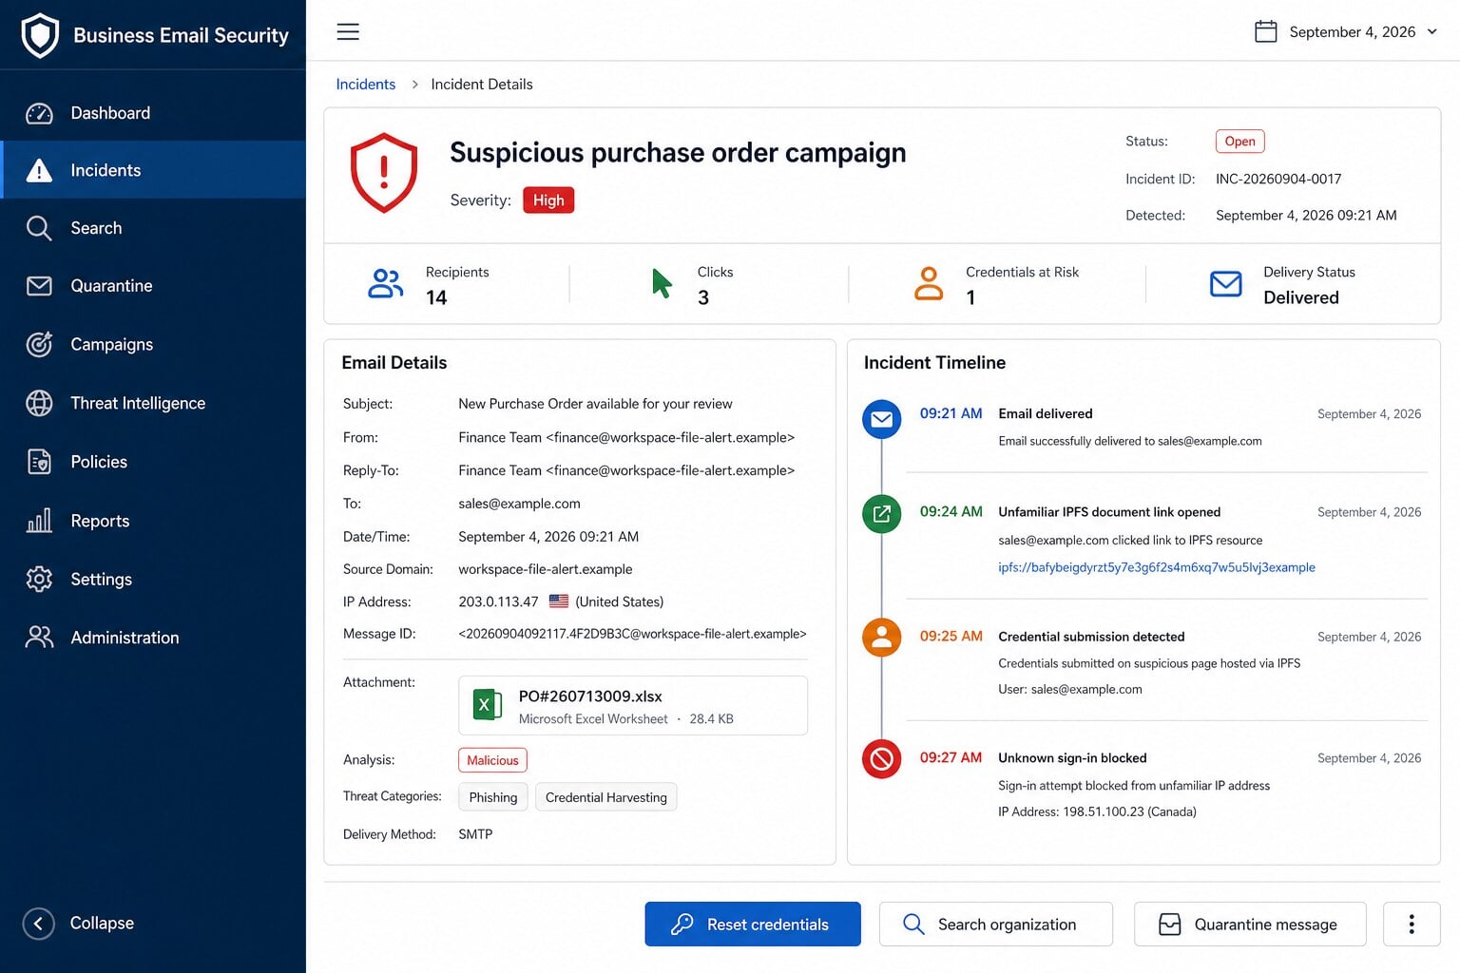Click IP Address 198.51.100.23 (Canada) text
Viewport: 1460px width, 973px height.
tap(1097, 811)
